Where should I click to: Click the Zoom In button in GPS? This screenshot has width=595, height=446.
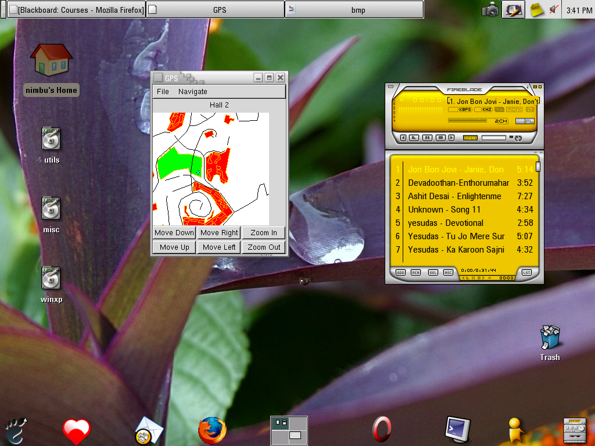pos(264,233)
